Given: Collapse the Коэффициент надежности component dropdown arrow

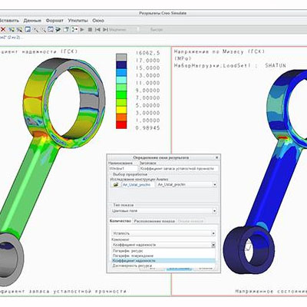Looking at the screenshot, I should [x=213, y=245].
